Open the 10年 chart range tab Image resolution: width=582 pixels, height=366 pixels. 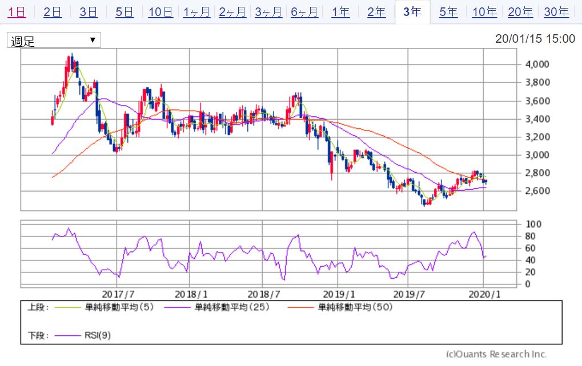[x=484, y=12]
